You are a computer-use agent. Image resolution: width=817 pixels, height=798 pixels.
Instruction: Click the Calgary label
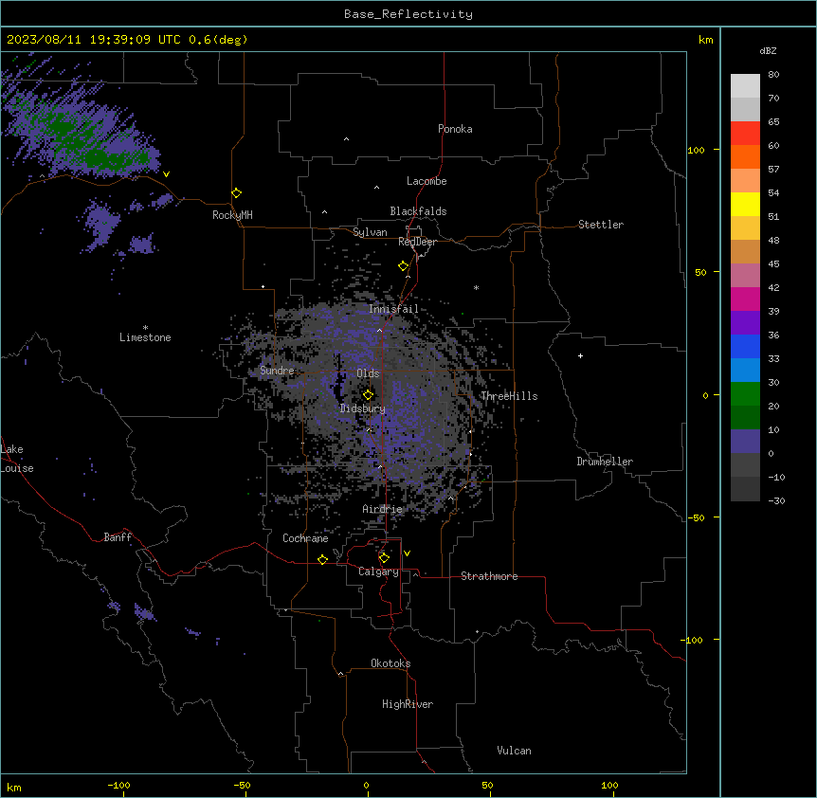378,571
